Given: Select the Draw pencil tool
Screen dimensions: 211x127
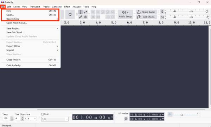Looking at the screenshot, I should [x=81, y=17].
